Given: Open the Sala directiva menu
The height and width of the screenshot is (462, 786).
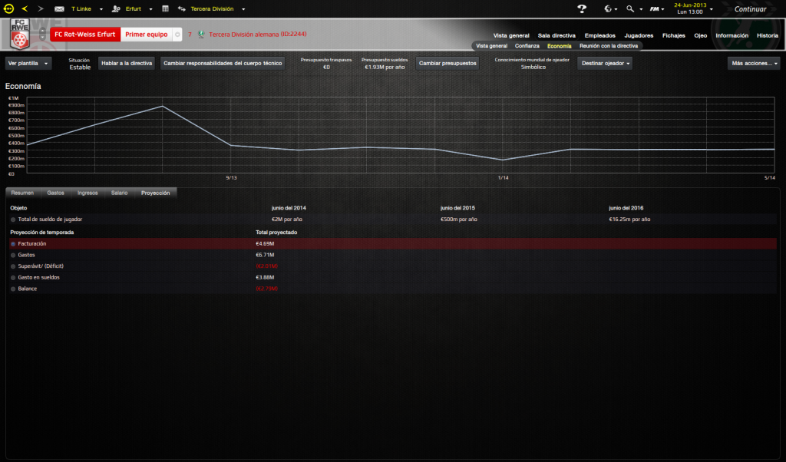Looking at the screenshot, I should pos(556,35).
